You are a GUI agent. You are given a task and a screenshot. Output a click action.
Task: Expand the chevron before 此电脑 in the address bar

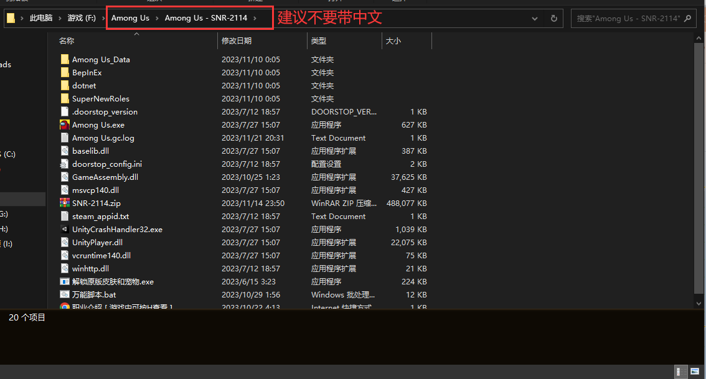pyautogui.click(x=22, y=18)
